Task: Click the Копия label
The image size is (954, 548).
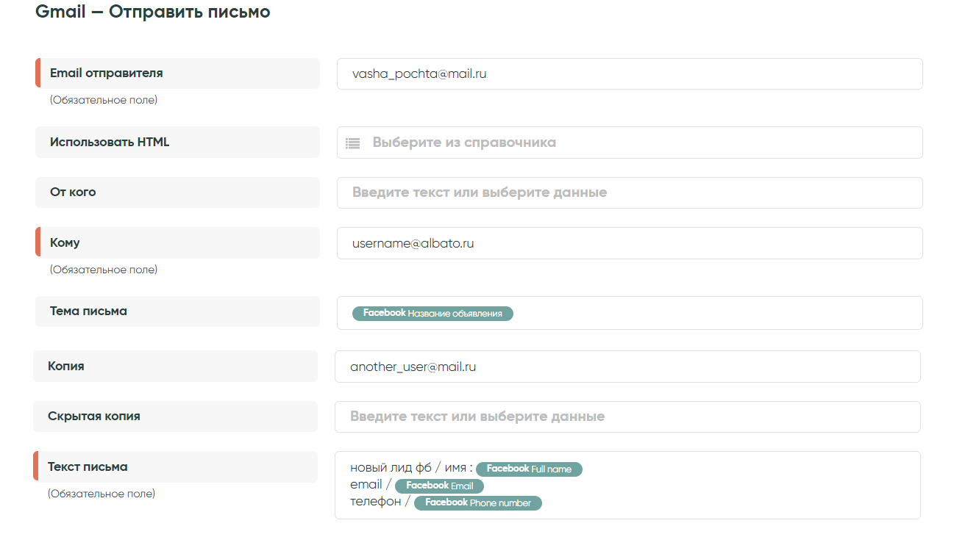Action: tap(66, 366)
